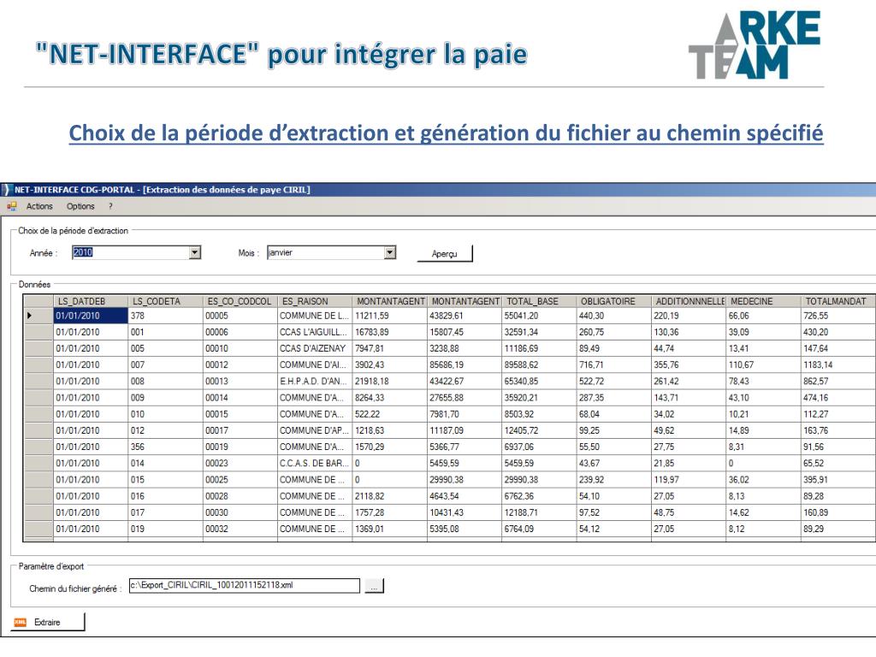
Task: Select the cell 29990,38 in TOTAL_BASE
Action: pos(539,479)
